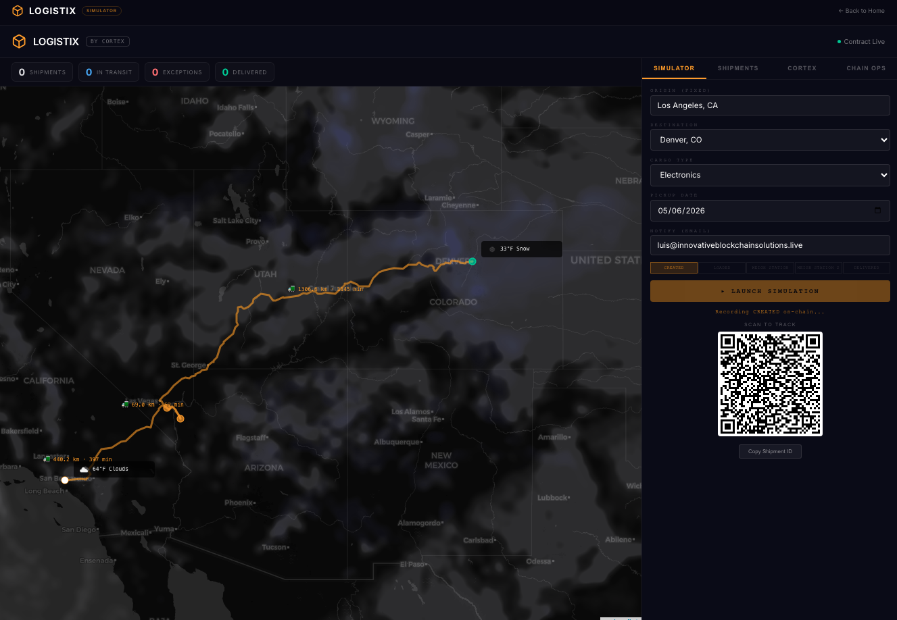
Task: Click the Copy Shipment ID button
Action: tap(770, 451)
